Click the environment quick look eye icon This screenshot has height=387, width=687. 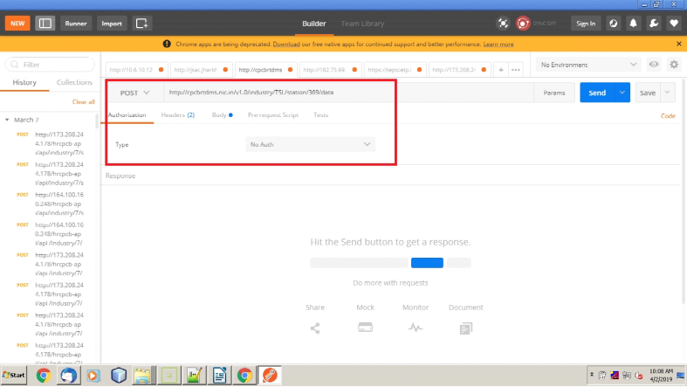click(654, 65)
